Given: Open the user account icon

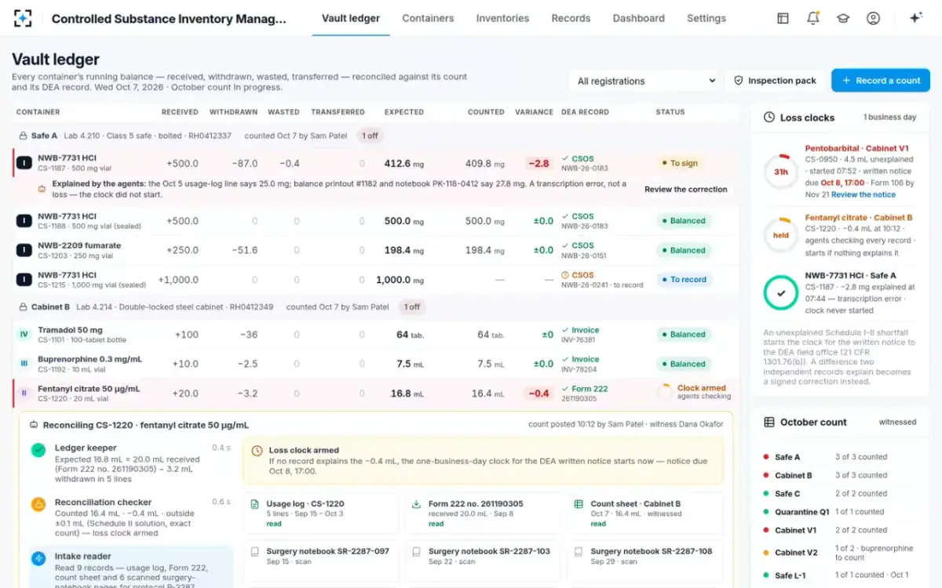Looking at the screenshot, I should [x=873, y=18].
